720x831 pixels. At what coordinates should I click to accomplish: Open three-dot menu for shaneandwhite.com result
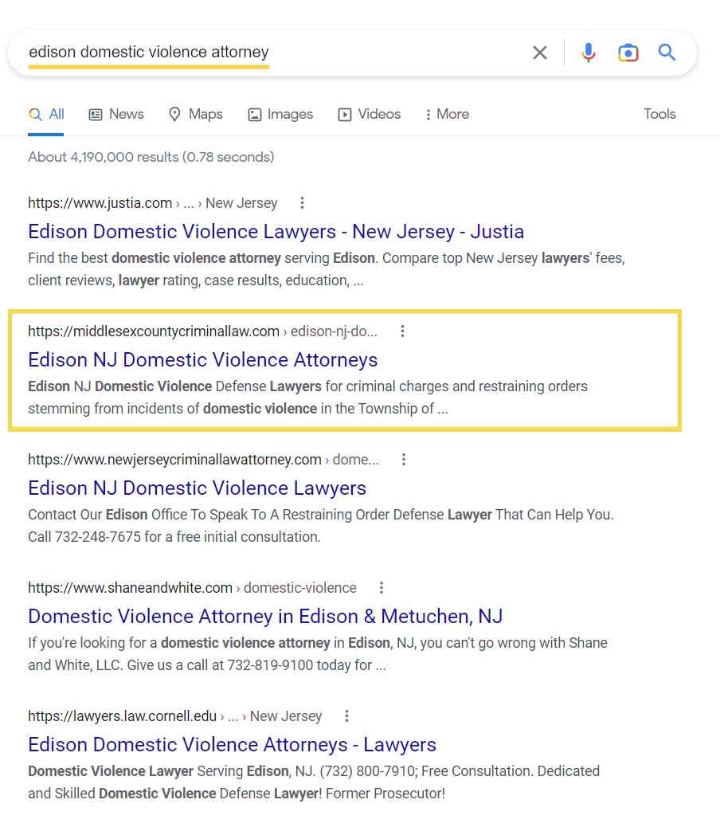point(382,588)
